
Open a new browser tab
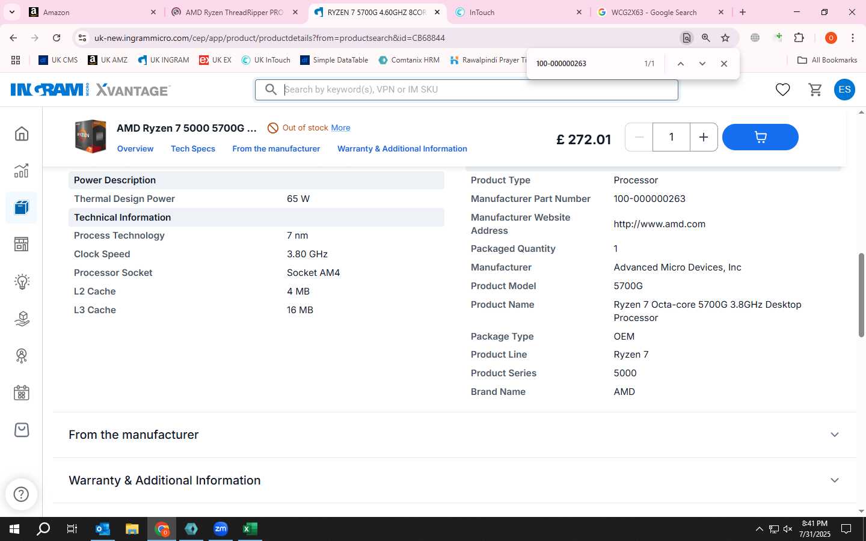coord(743,12)
